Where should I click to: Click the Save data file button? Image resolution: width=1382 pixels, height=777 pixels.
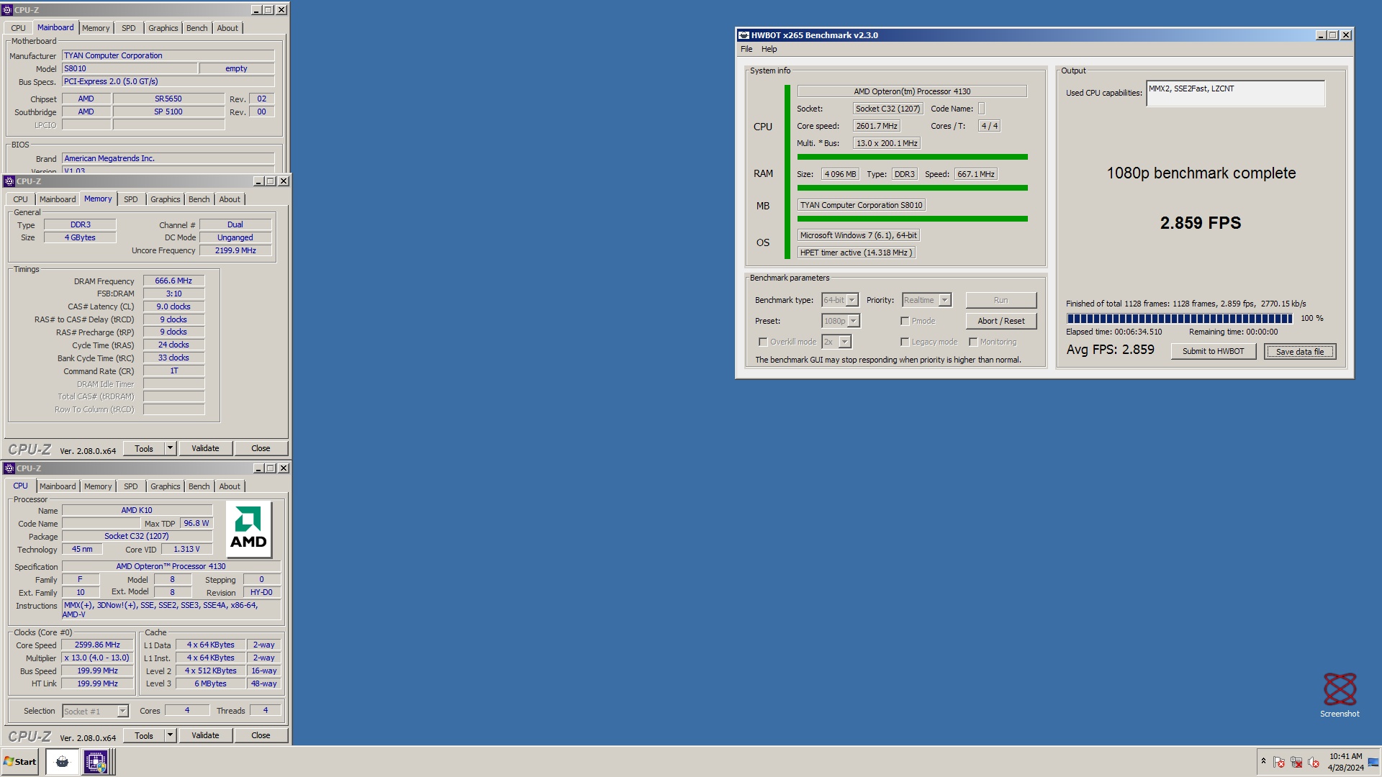(x=1300, y=351)
